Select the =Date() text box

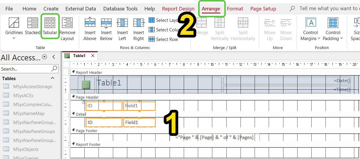pyautogui.click(x=287, y=81)
